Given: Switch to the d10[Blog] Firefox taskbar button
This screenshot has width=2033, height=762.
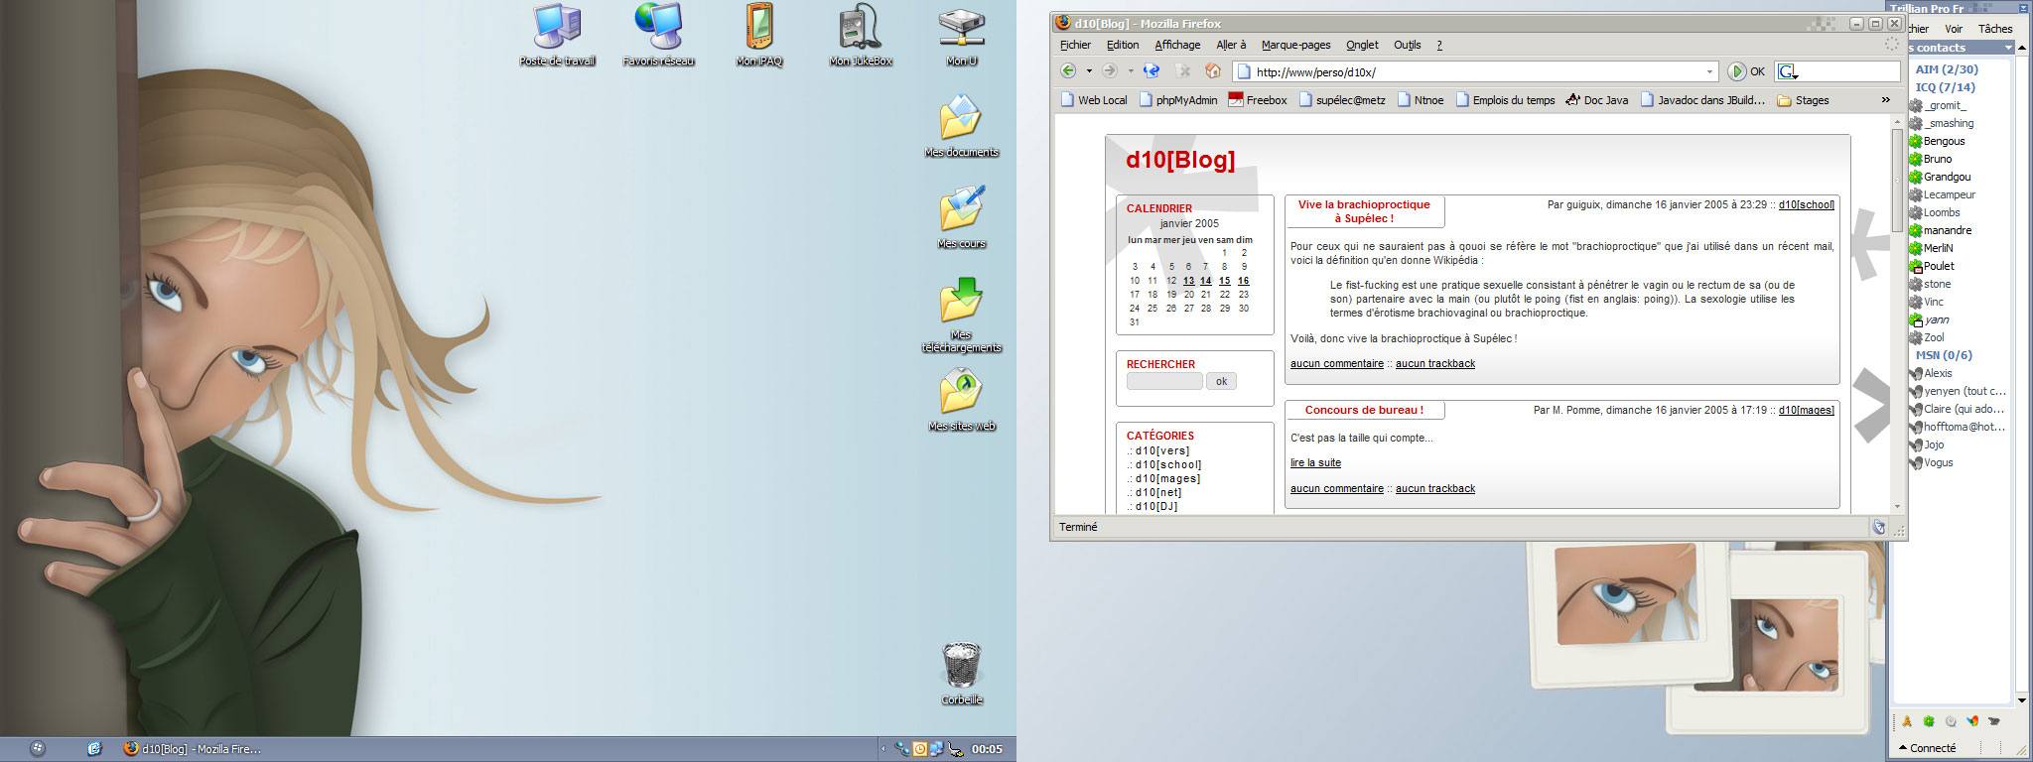Looking at the screenshot, I should (192, 749).
